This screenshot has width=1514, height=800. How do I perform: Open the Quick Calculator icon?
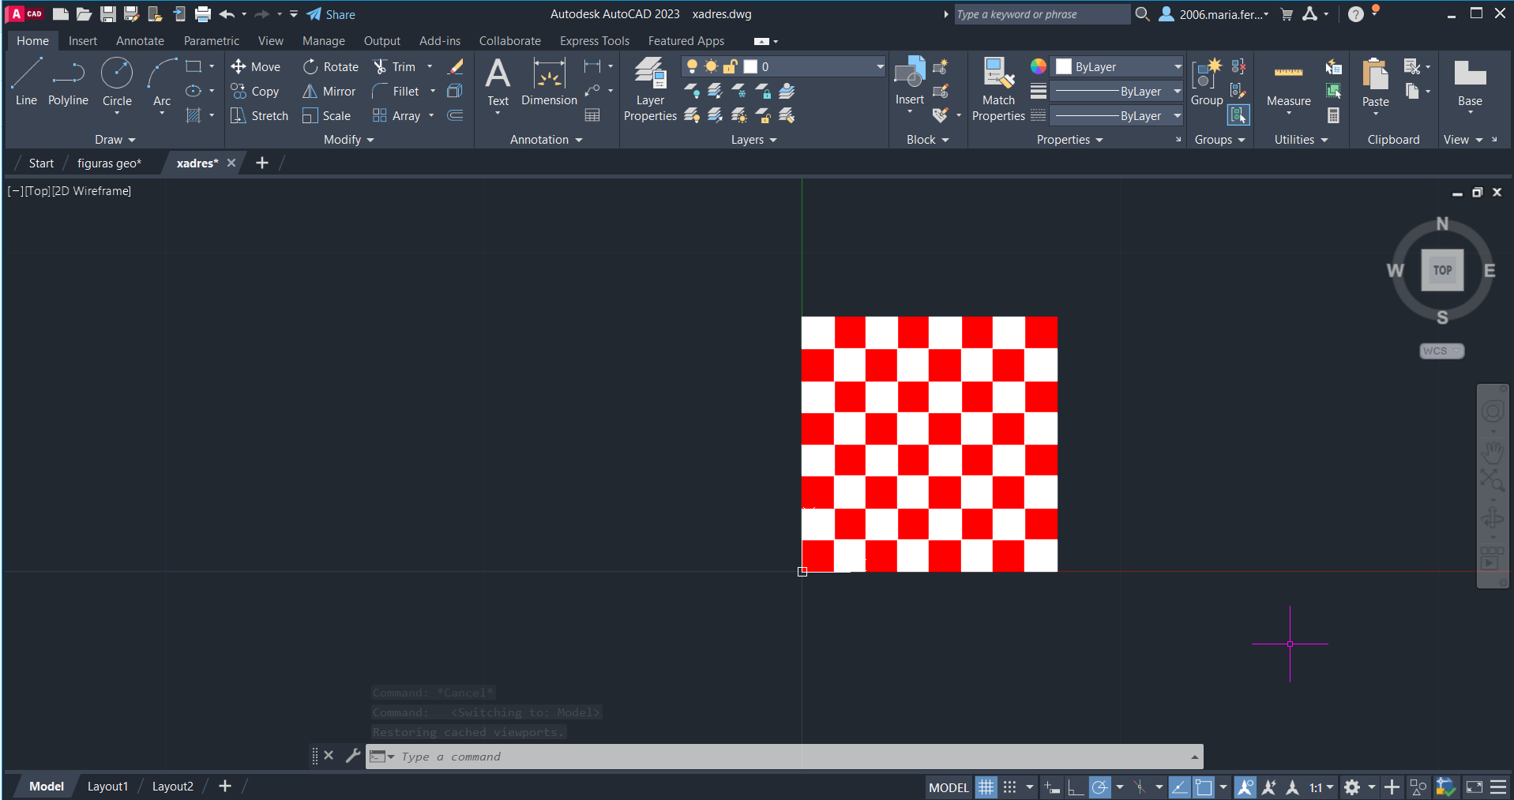tap(1333, 116)
